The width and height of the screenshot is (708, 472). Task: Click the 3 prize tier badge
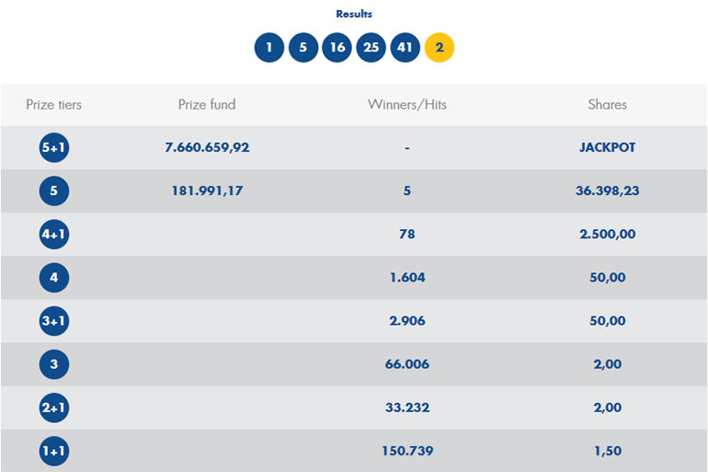click(54, 364)
